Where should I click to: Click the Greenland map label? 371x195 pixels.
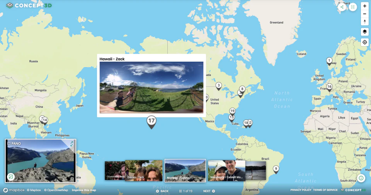point(276,22)
